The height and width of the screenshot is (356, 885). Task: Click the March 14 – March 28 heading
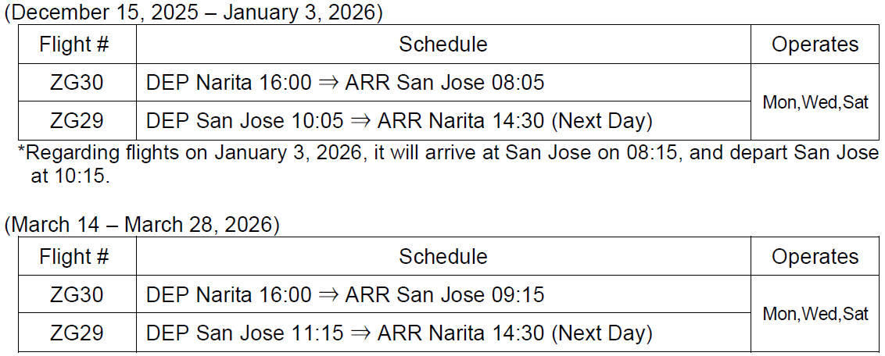(x=142, y=226)
